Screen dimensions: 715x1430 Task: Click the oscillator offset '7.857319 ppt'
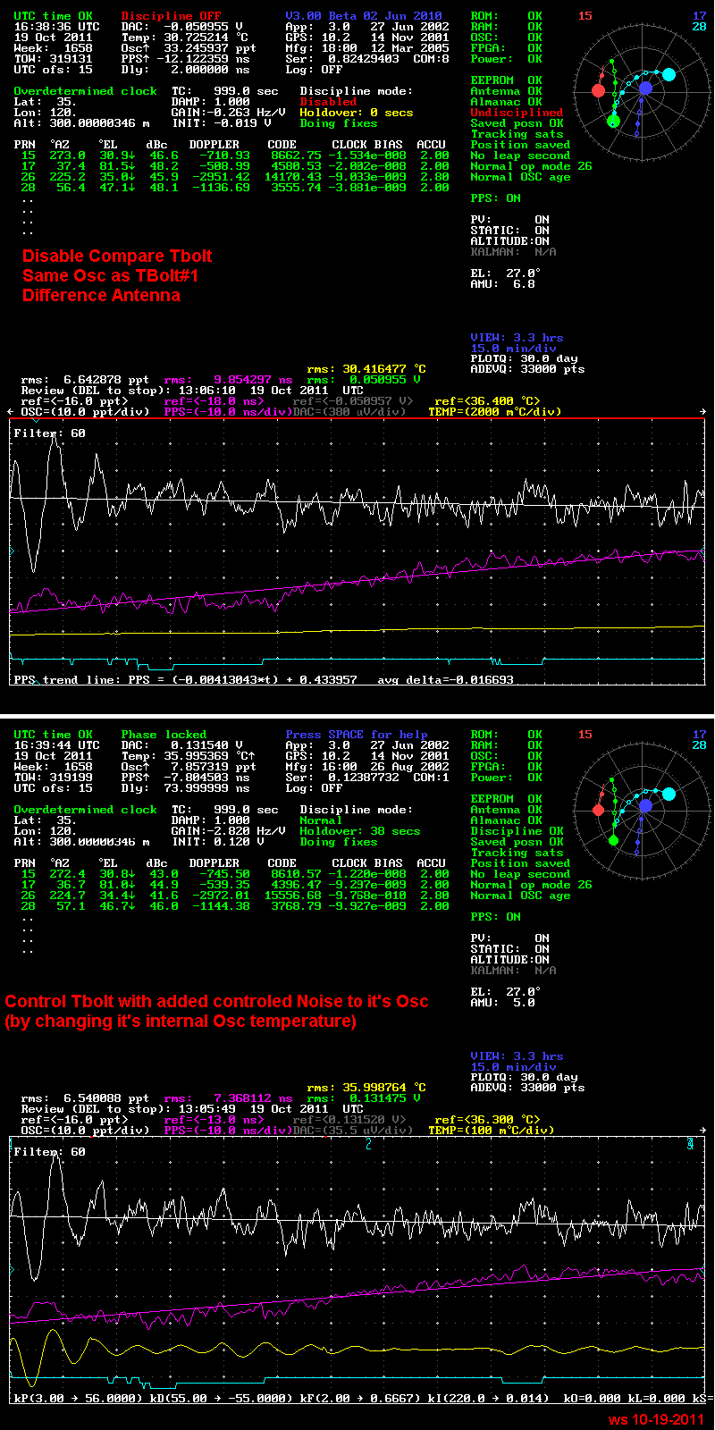pos(214,767)
